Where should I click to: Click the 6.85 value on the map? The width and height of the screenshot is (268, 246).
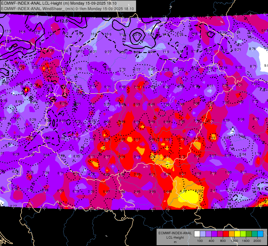(77, 156)
